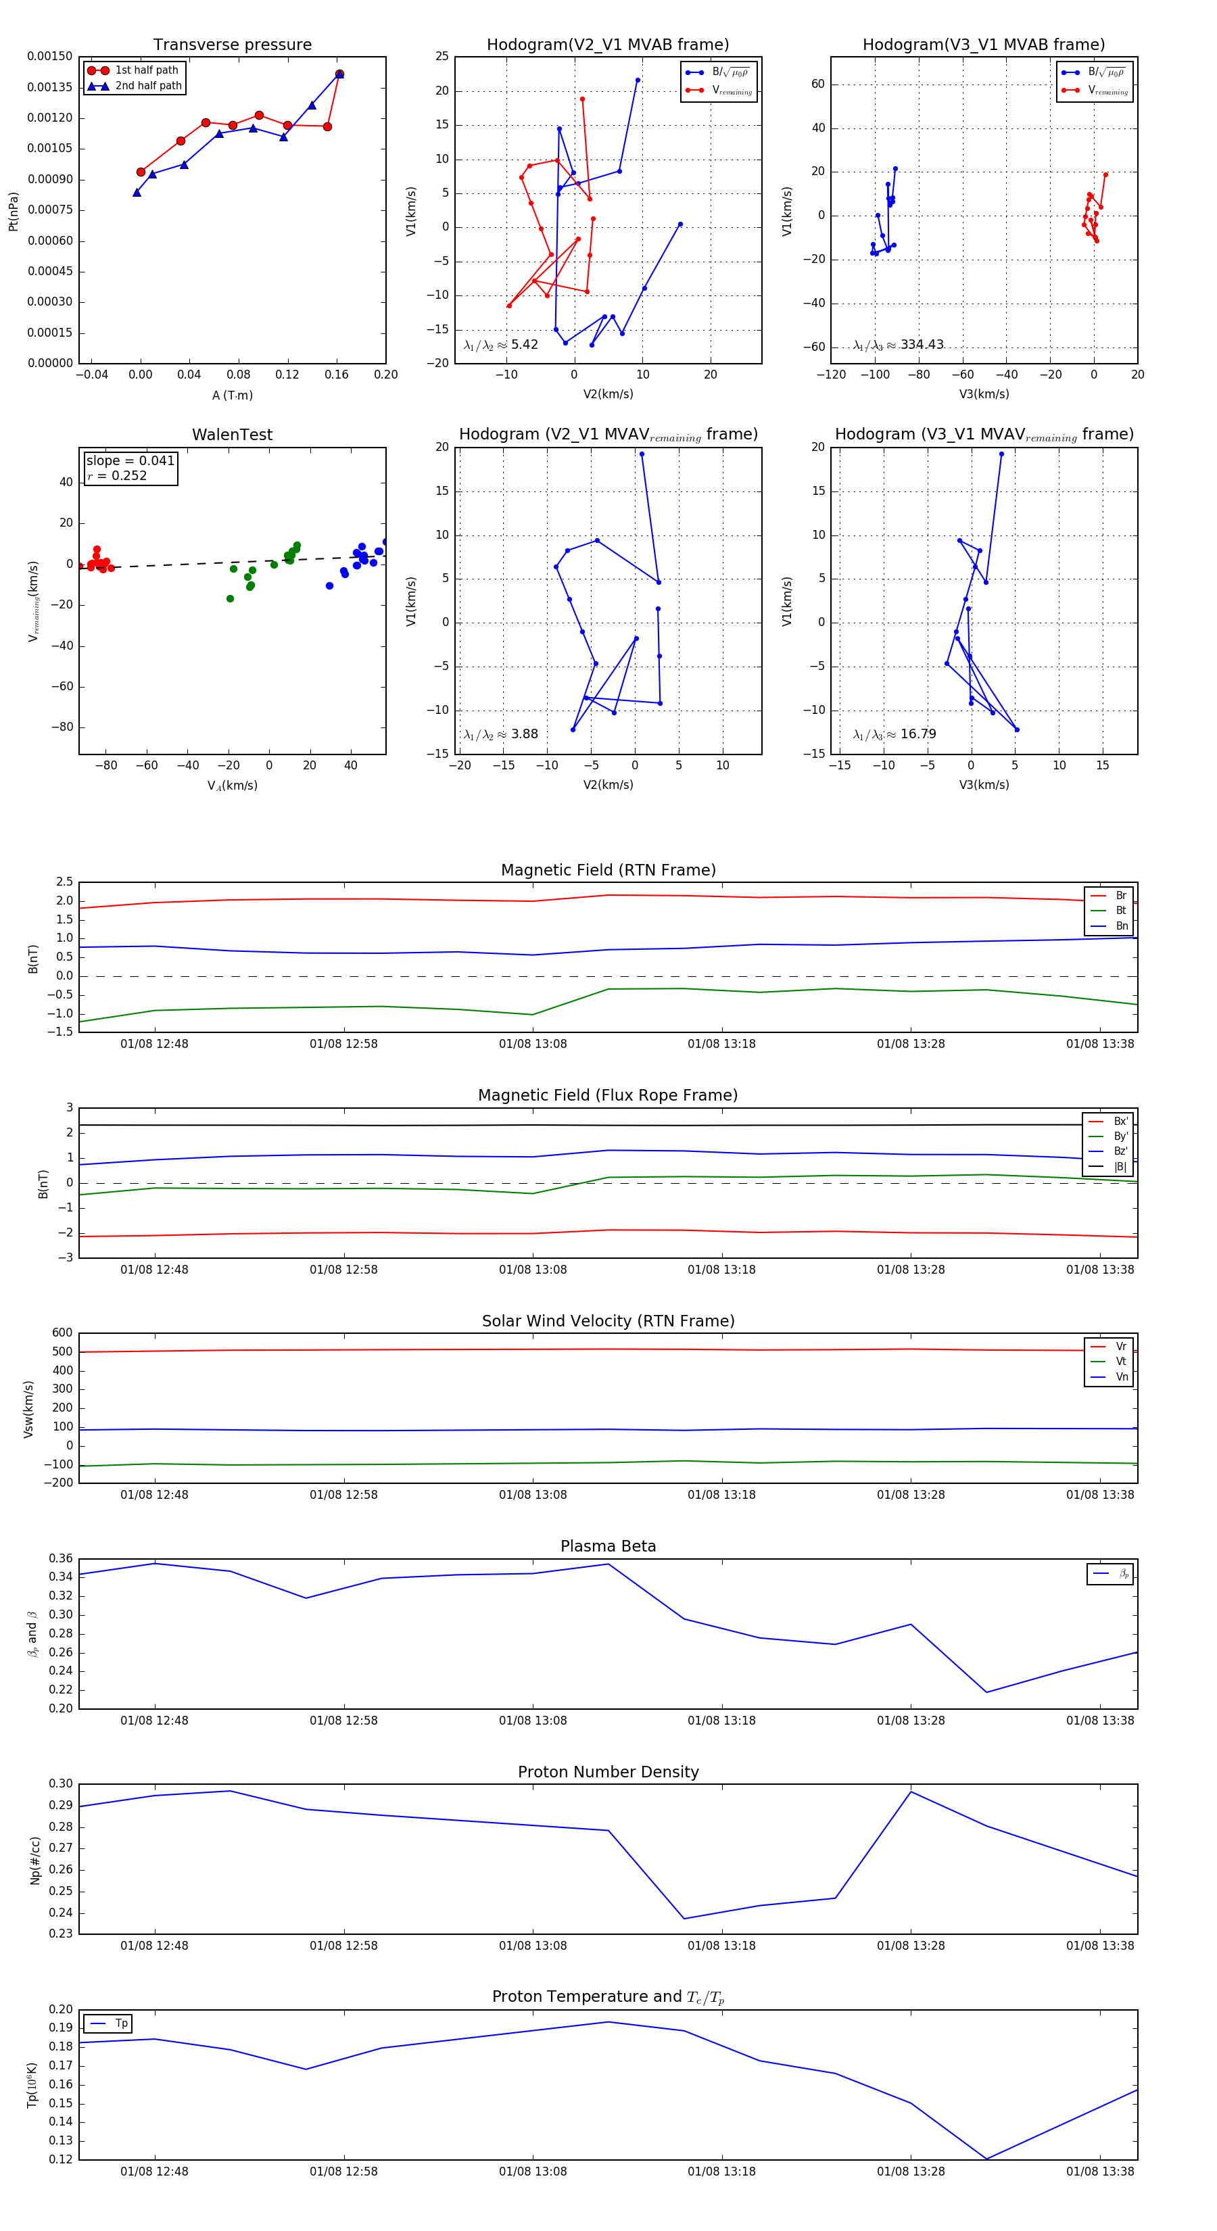Click the Hodogram (V3_V1 MVAV remaining frame) title
Screen dimensions: 1217x2231
[984, 435]
